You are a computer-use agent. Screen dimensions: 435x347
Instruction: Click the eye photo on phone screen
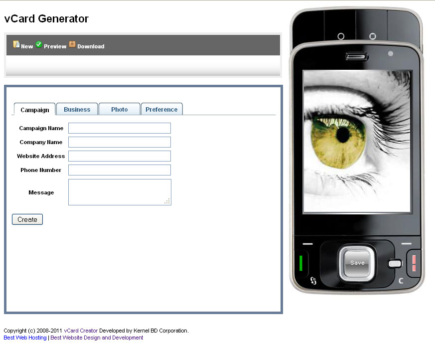357,142
